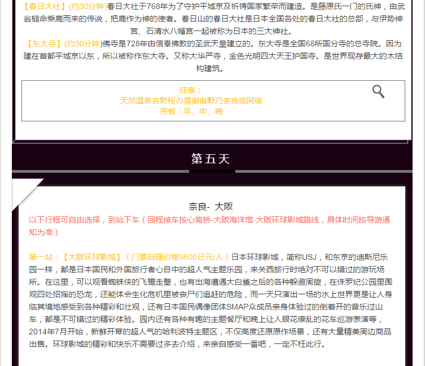The width and height of the screenshot is (425, 366).
Task: Click the 住宿 accommodation heading
Action: [x=190, y=90]
